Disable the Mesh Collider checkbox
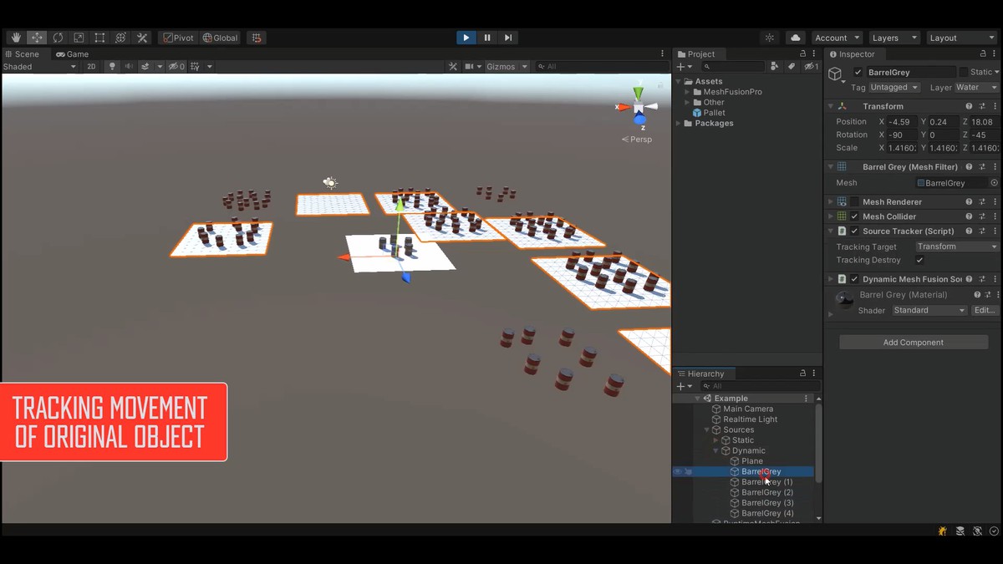The width and height of the screenshot is (1003, 564). point(854,216)
